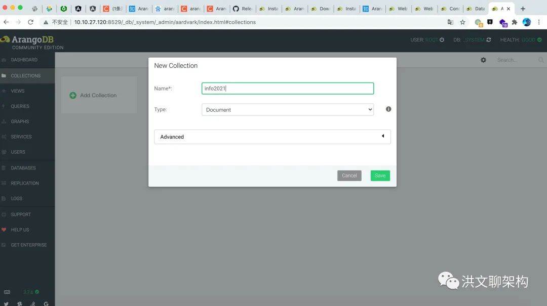Click the translate page icon

[x=450, y=22]
